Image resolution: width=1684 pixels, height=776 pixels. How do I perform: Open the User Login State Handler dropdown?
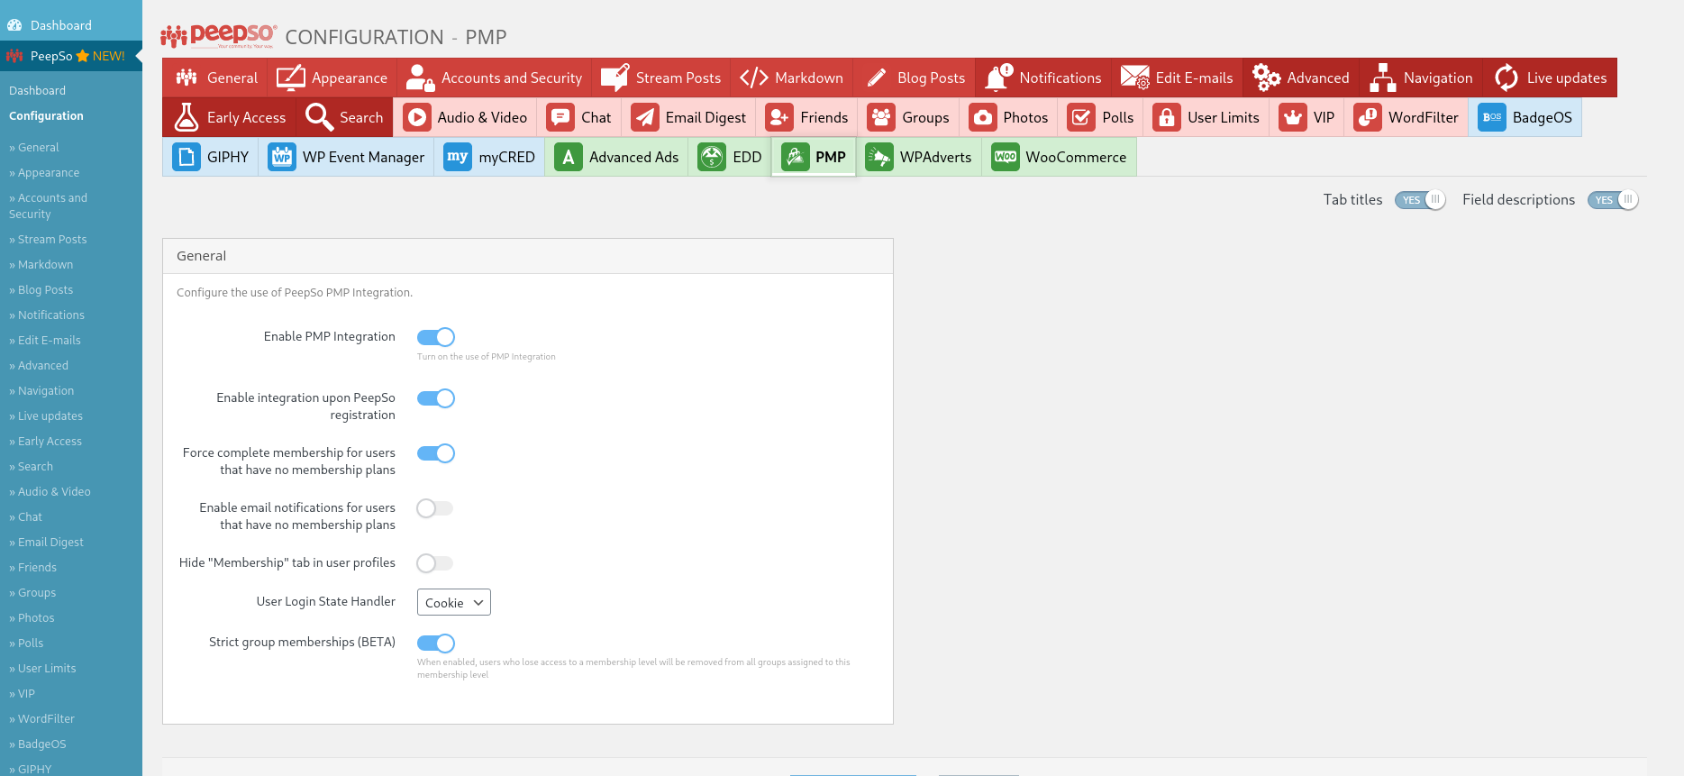454,602
